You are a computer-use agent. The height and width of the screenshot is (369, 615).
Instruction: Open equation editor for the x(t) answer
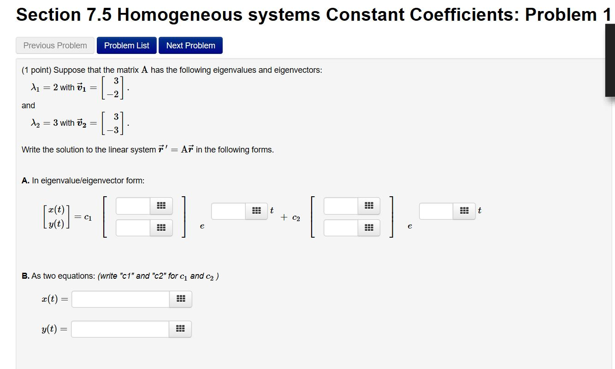point(180,299)
